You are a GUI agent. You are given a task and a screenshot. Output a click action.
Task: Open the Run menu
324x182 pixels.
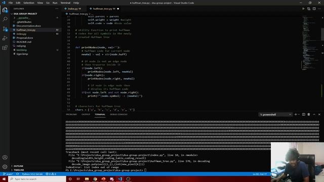point(55,3)
